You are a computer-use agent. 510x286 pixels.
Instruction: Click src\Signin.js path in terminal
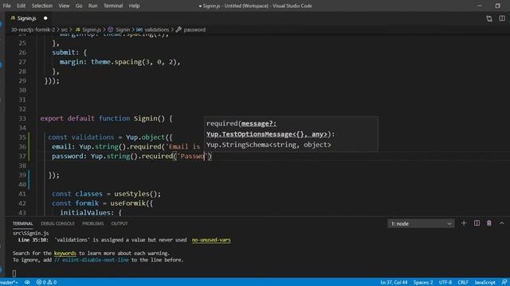tap(31, 233)
